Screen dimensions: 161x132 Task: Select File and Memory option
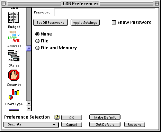tap(37, 48)
